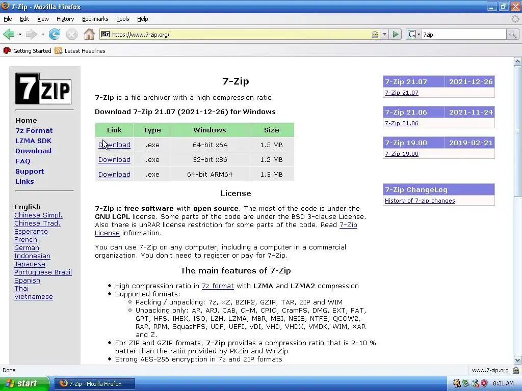Open the Support sidebar link
Viewport: 522px width, 391px height.
[30, 172]
